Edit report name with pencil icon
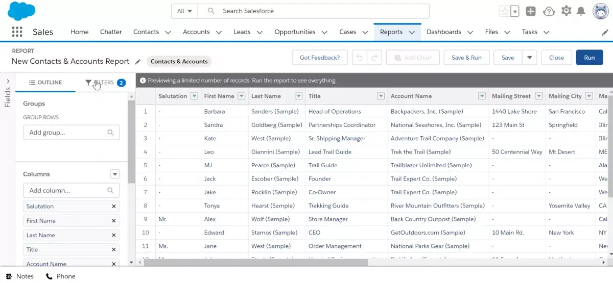The height and width of the screenshot is (283, 613). (x=138, y=62)
